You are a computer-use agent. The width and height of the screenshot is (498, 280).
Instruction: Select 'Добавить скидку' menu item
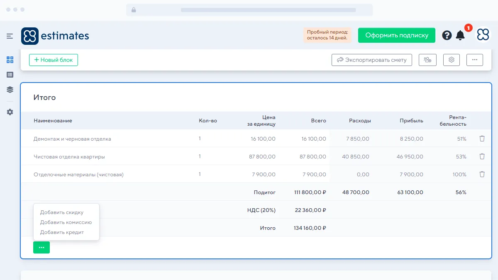[x=62, y=212]
